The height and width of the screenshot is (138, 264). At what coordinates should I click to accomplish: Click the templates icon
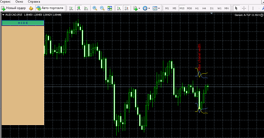155,8
